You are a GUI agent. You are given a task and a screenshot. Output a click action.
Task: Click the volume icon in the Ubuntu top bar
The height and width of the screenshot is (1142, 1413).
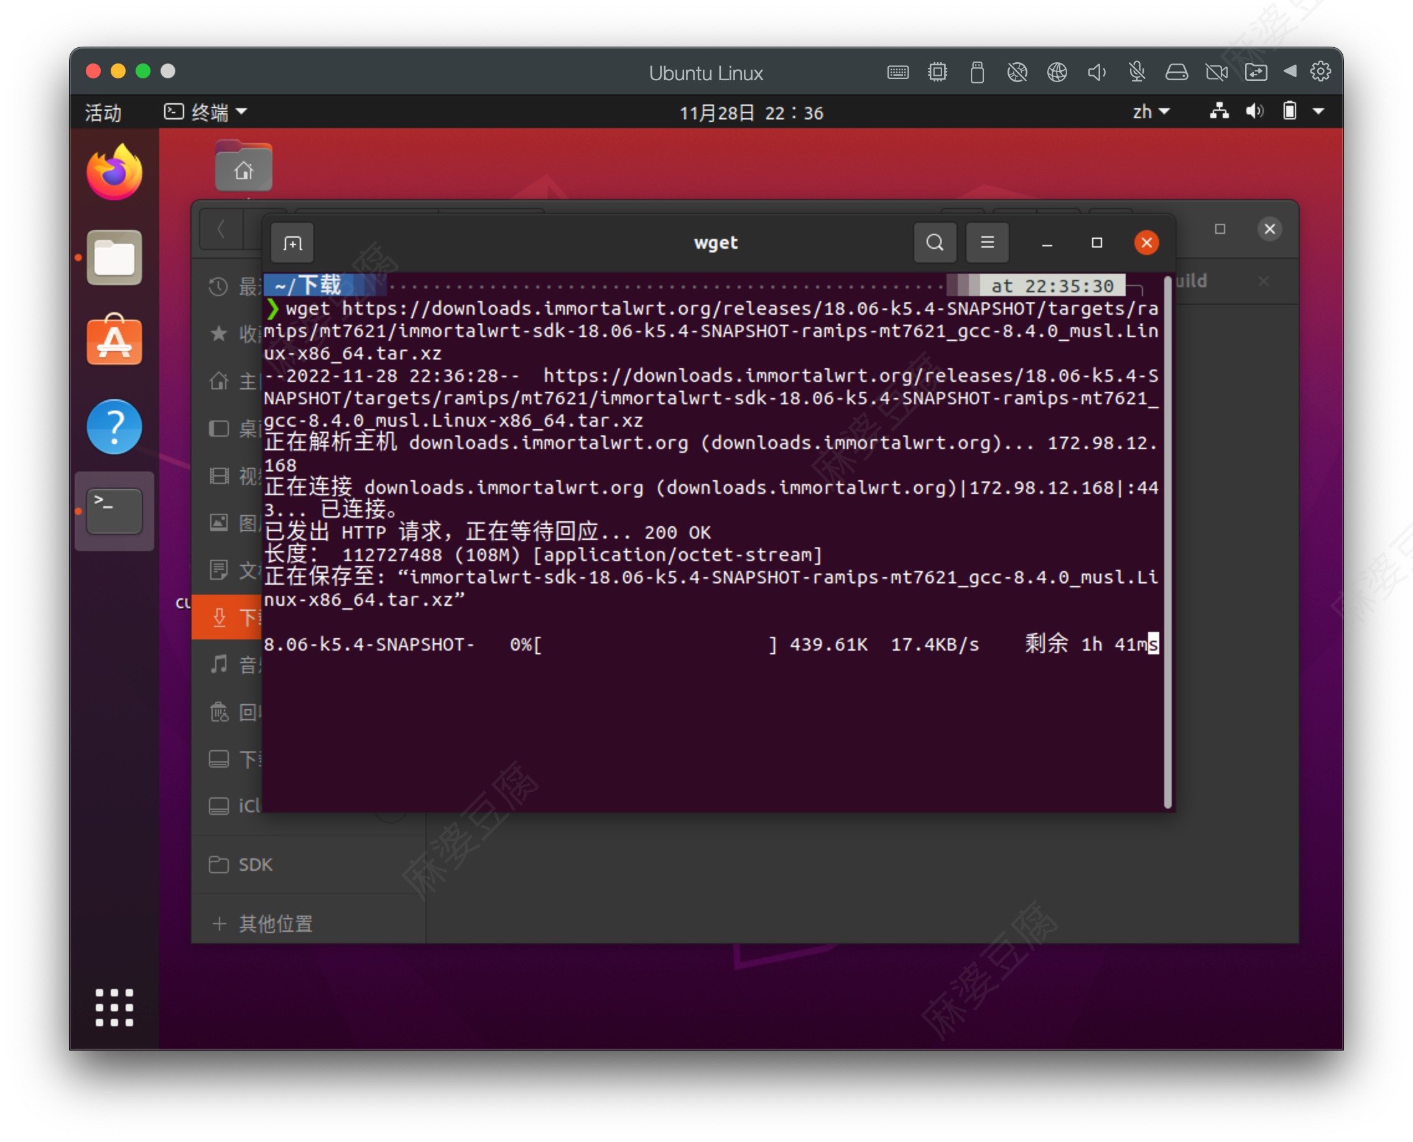click(1254, 111)
